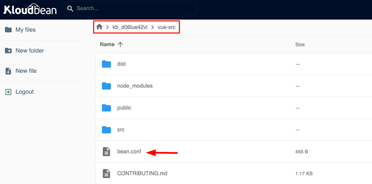This screenshot has height=184, width=372.
Task: Create a New folder from sidebar
Action: pyautogui.click(x=29, y=51)
